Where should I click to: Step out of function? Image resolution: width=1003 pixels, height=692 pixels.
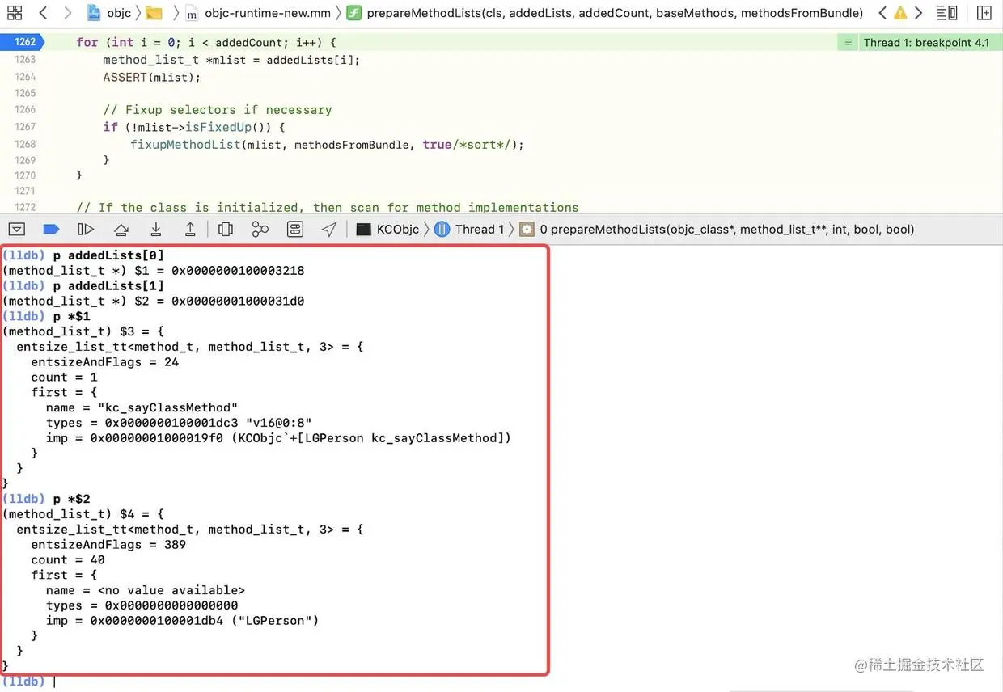190,230
